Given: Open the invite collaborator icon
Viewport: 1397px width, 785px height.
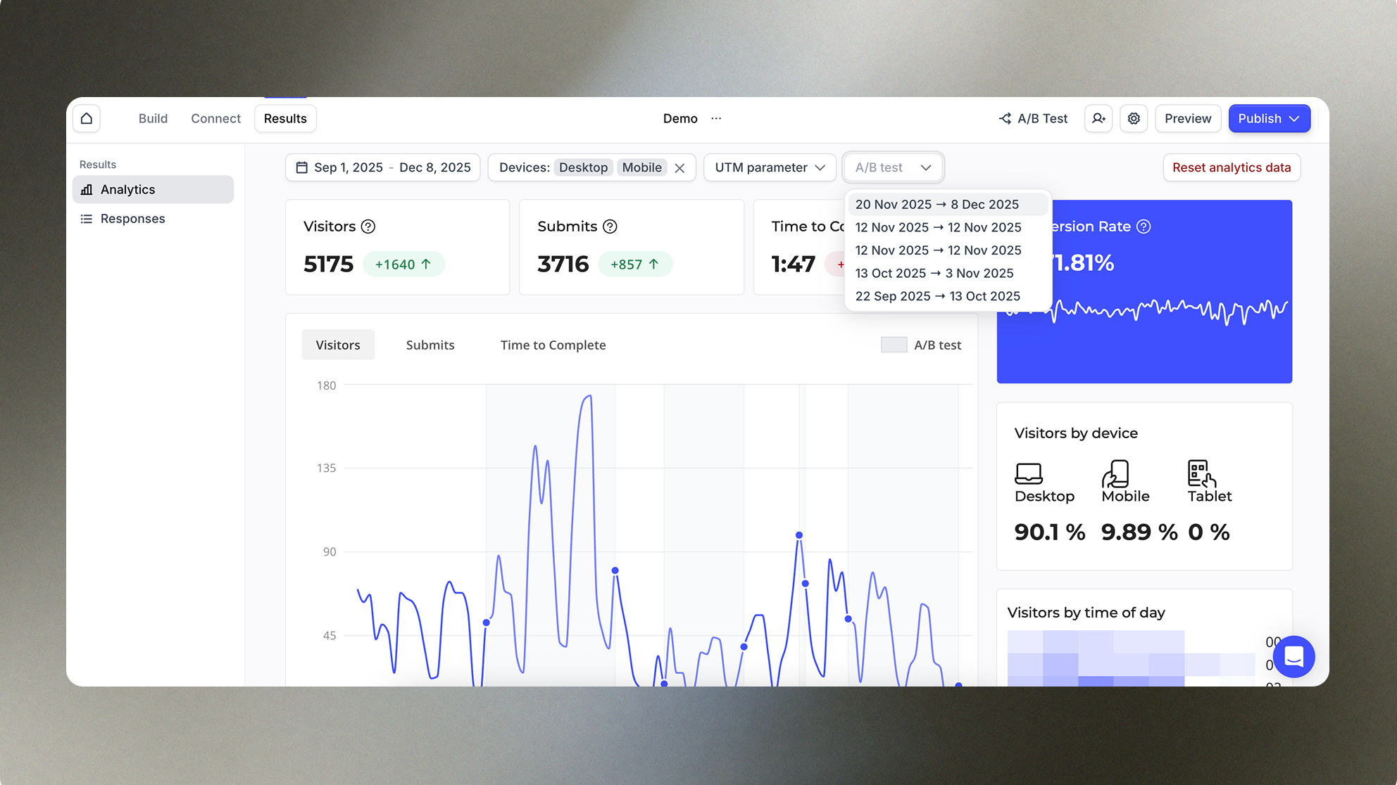Looking at the screenshot, I should point(1098,118).
